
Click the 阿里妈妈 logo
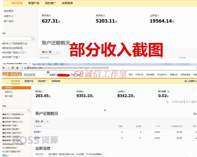[x=12, y=74]
